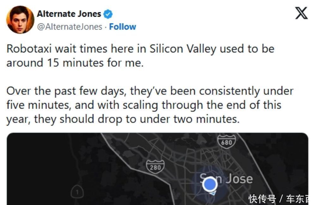
Task: Open Alternate Jones profile picture
Action: [x=20, y=20]
